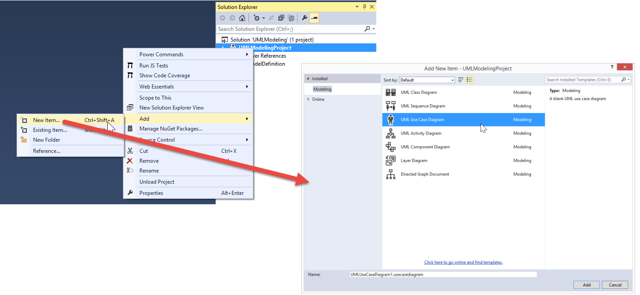
Task: Toggle the Show All Files icon
Action: click(x=291, y=18)
